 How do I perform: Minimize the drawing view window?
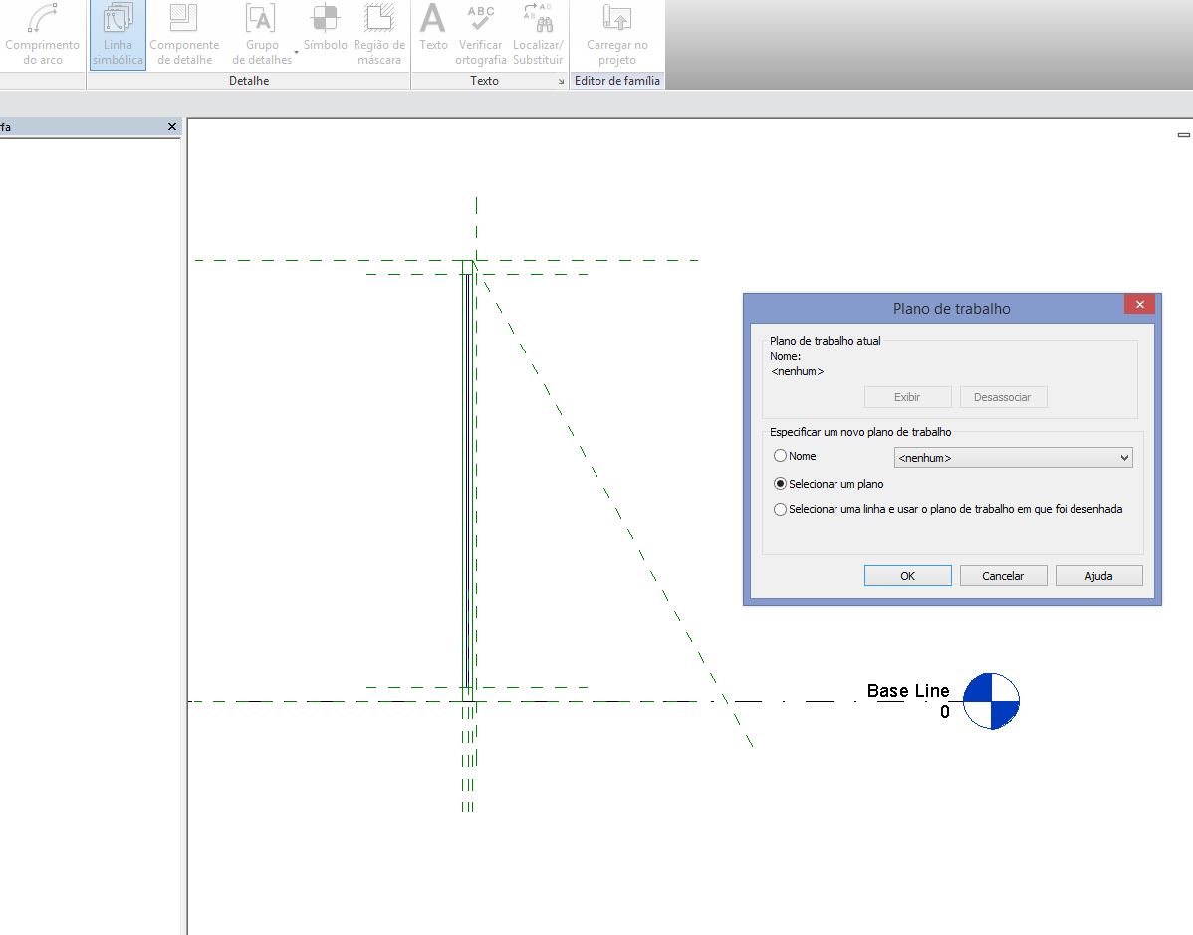(1183, 134)
